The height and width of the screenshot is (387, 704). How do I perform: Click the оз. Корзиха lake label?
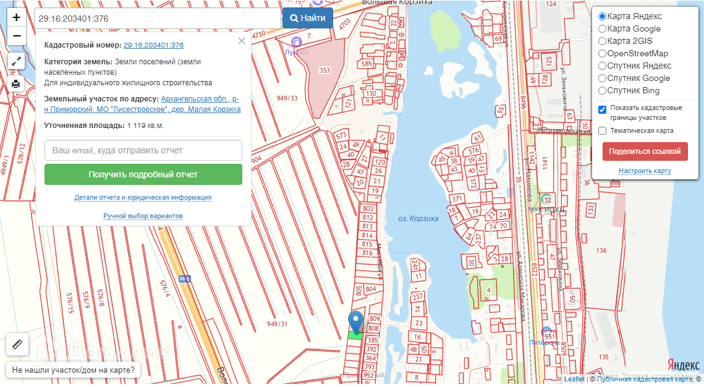tap(418, 219)
